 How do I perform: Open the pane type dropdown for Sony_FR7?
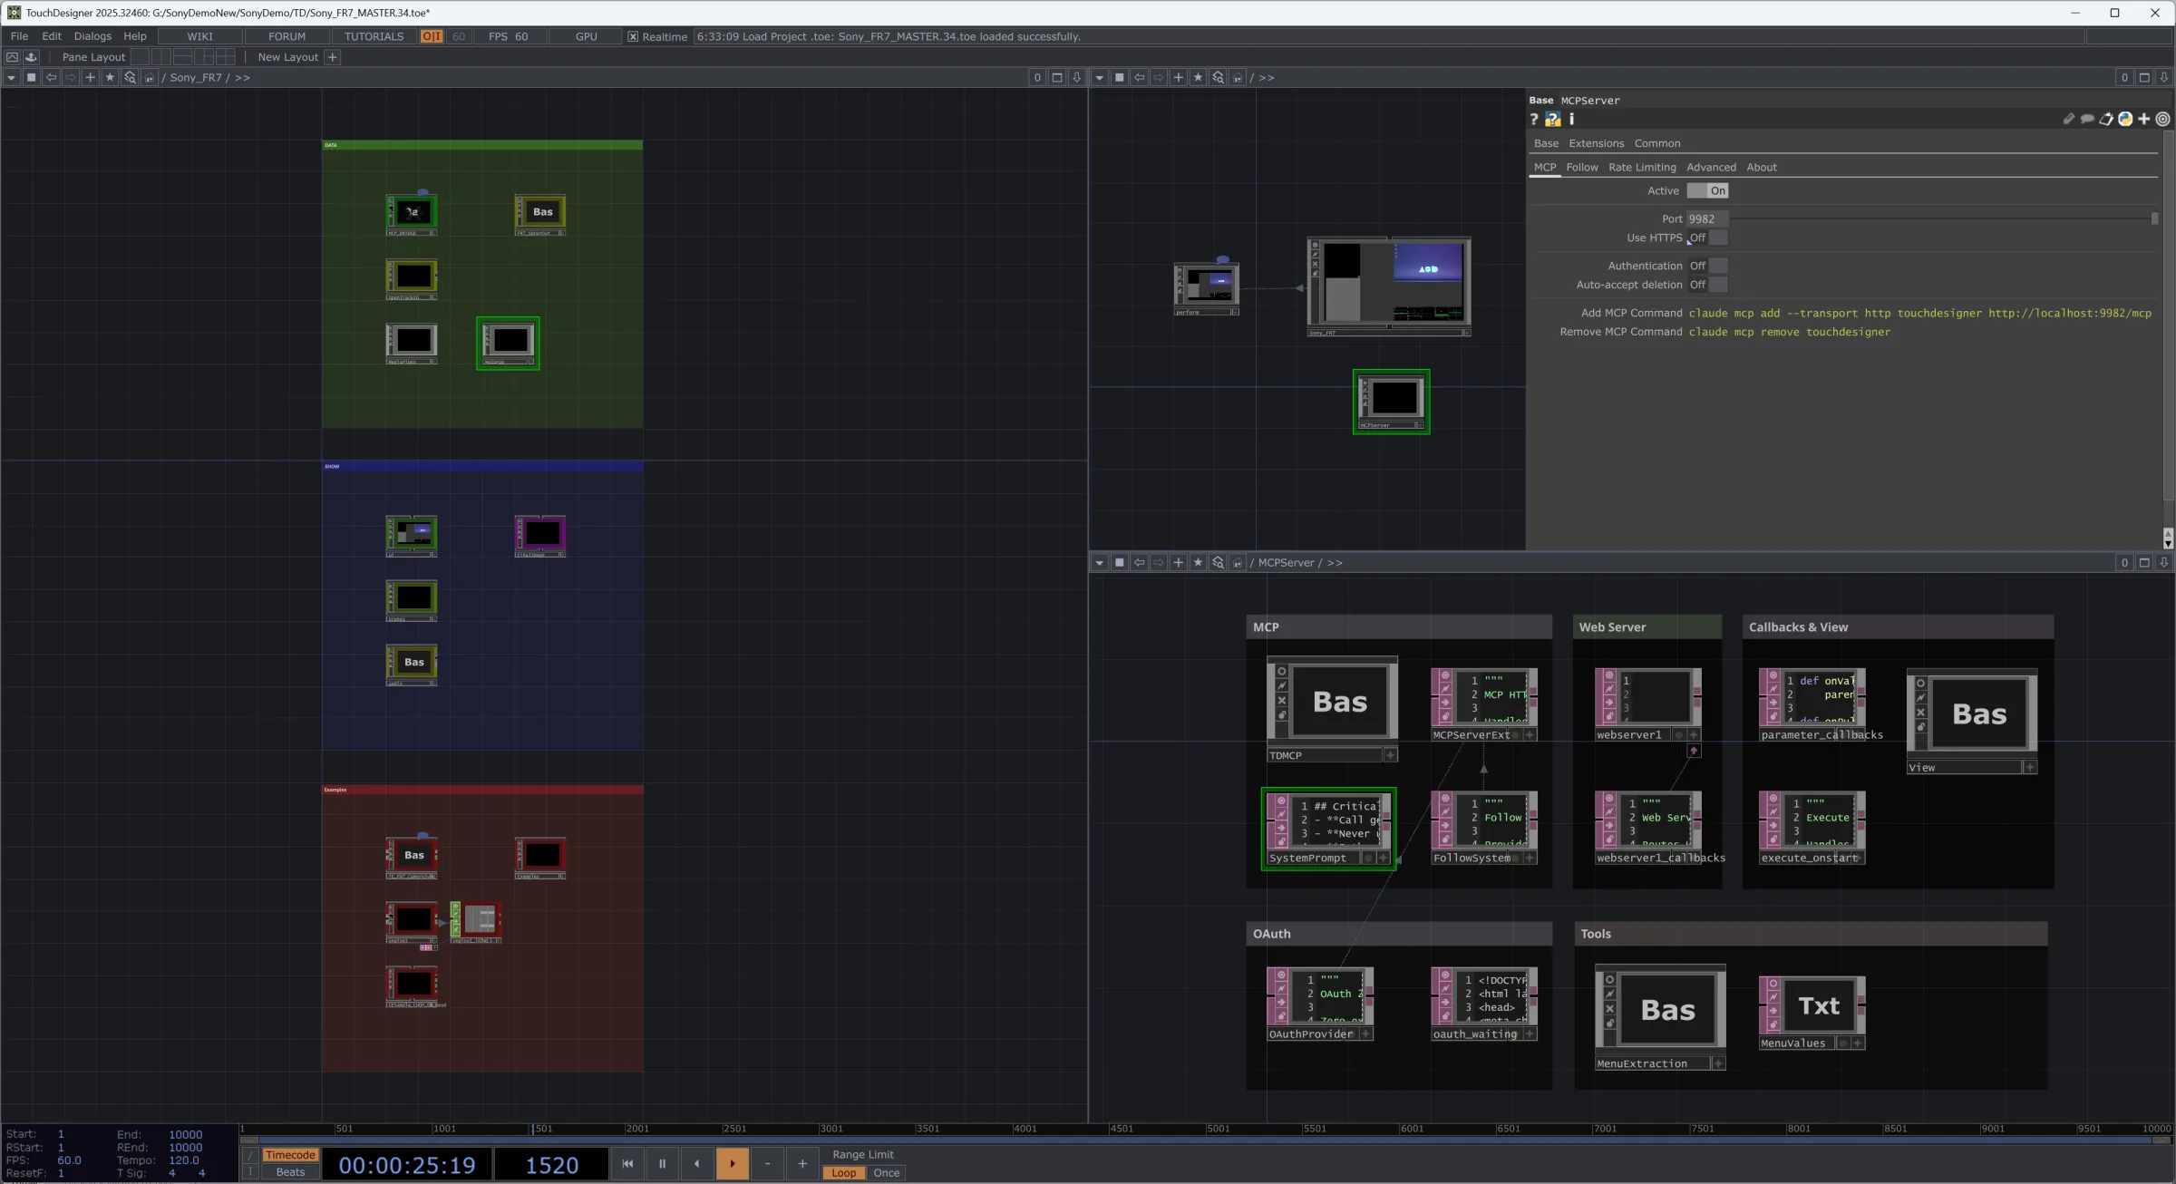click(x=11, y=78)
